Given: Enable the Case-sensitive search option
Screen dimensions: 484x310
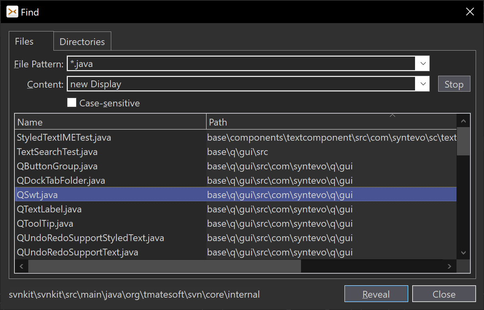Looking at the screenshot, I should point(72,102).
